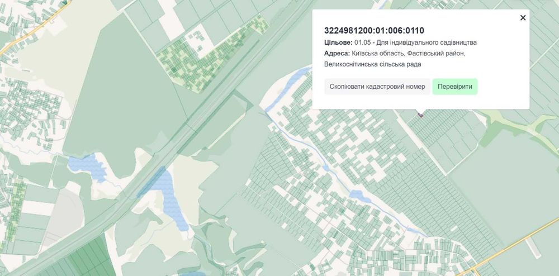Click the green Перевірити button
This screenshot has width=559, height=276.
coord(455,87)
